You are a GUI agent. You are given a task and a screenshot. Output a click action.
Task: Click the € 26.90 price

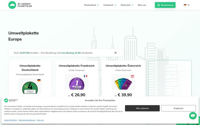(x=78, y=95)
